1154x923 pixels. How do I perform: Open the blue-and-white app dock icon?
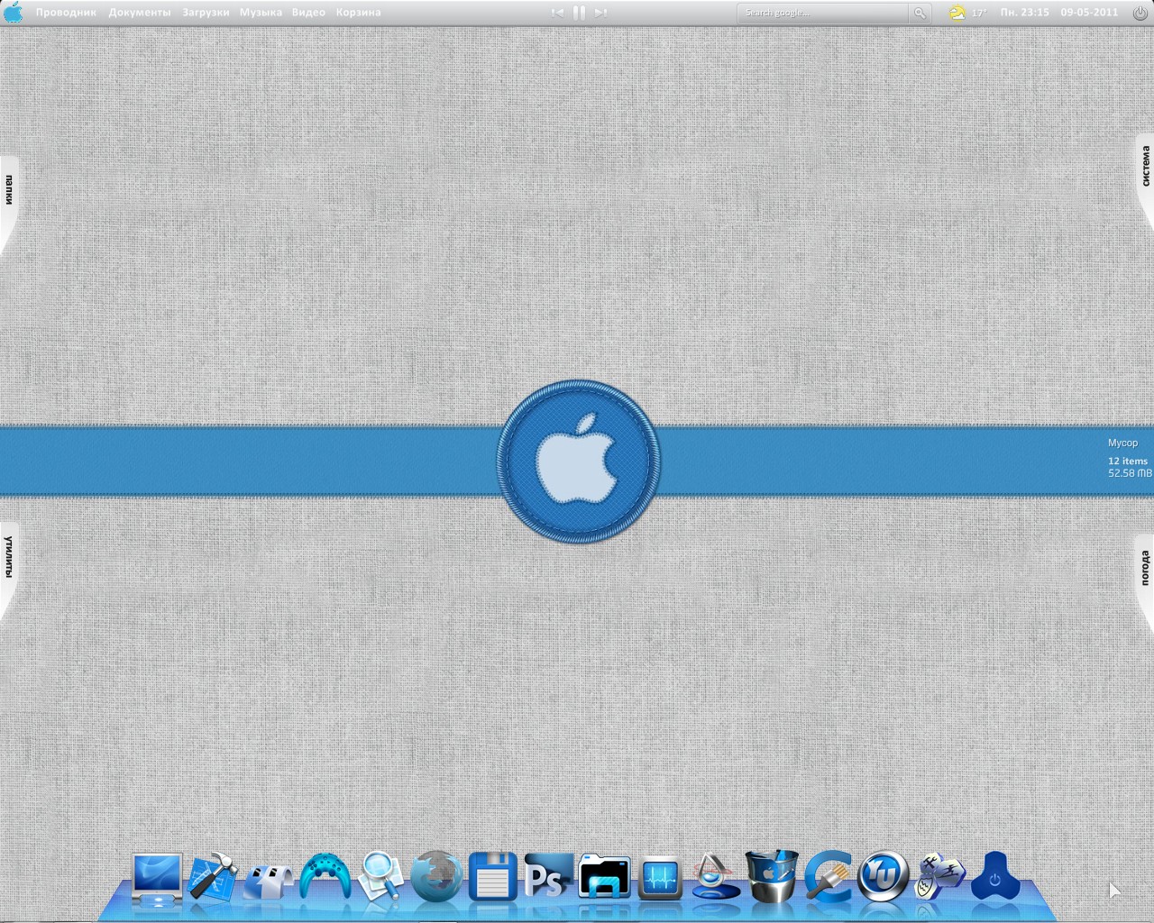(x=269, y=881)
